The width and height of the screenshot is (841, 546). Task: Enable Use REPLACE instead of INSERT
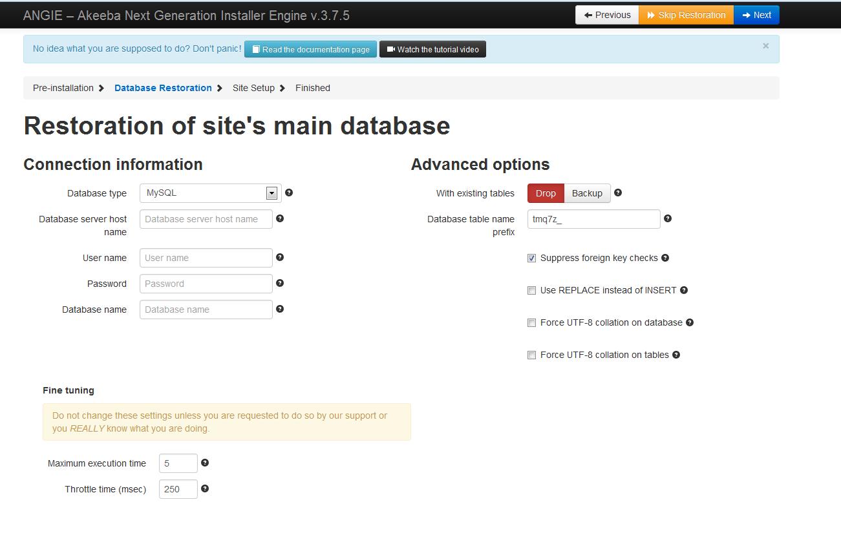coord(531,290)
